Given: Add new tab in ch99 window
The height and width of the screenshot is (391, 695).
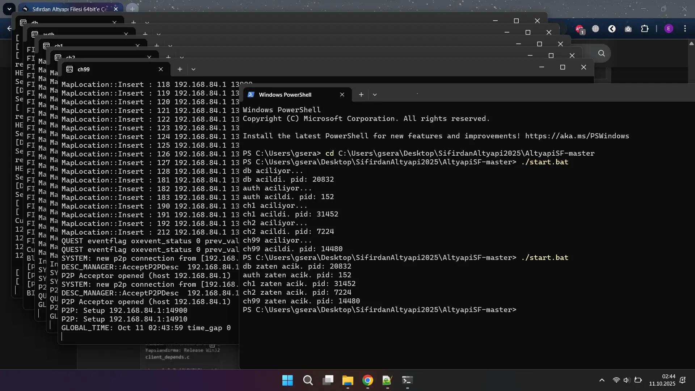Looking at the screenshot, I should click(x=180, y=69).
